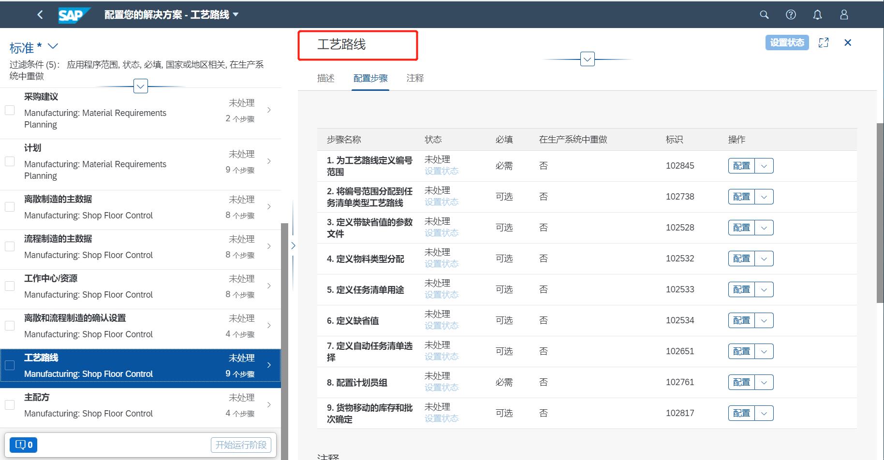Click the 设置状态 link for step 1
Viewport: 884px width, 460px height.
coord(441,171)
